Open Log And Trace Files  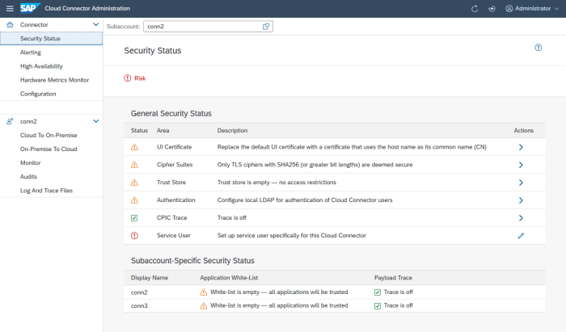pos(46,191)
